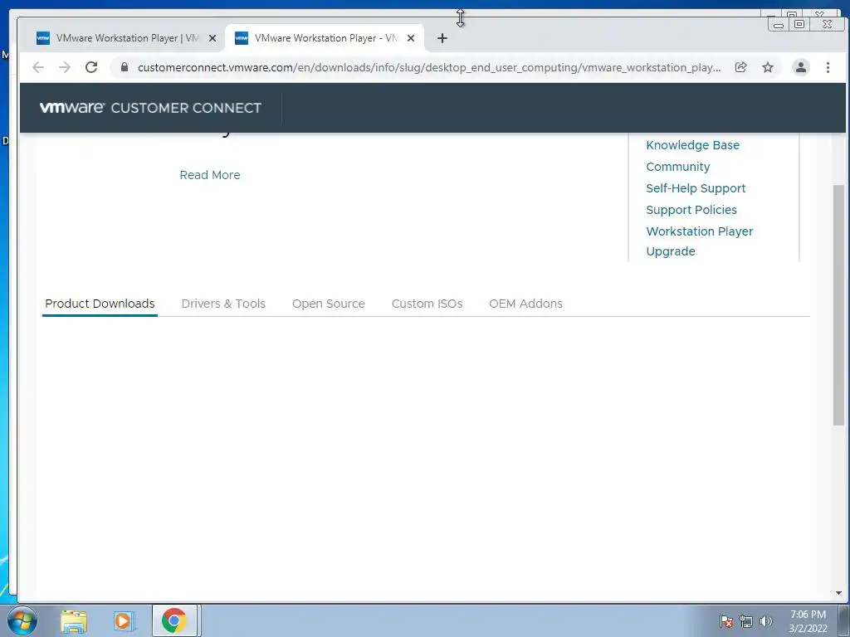The width and height of the screenshot is (850, 637).
Task: Bookmark this page with the star icon
Action: [x=768, y=67]
